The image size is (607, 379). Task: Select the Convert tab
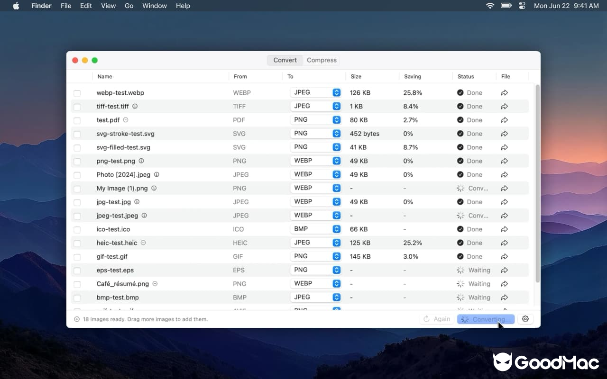[x=285, y=60]
